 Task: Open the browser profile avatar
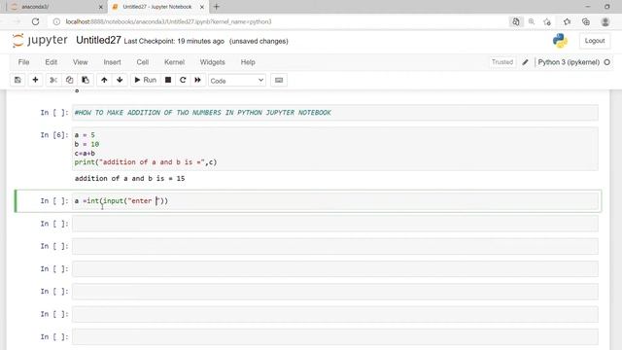pos(605,21)
